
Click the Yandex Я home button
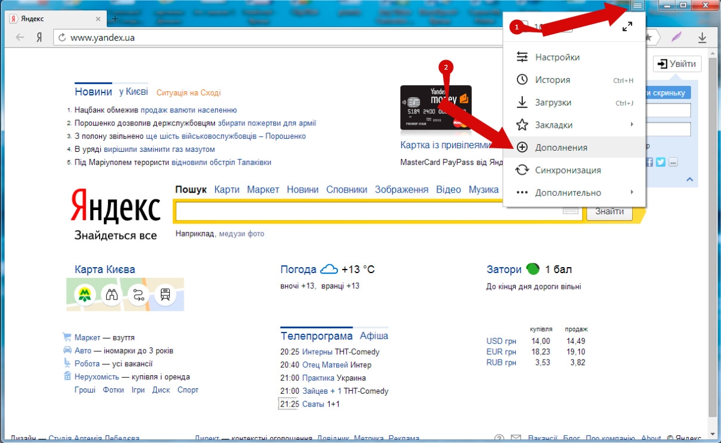pyautogui.click(x=39, y=37)
